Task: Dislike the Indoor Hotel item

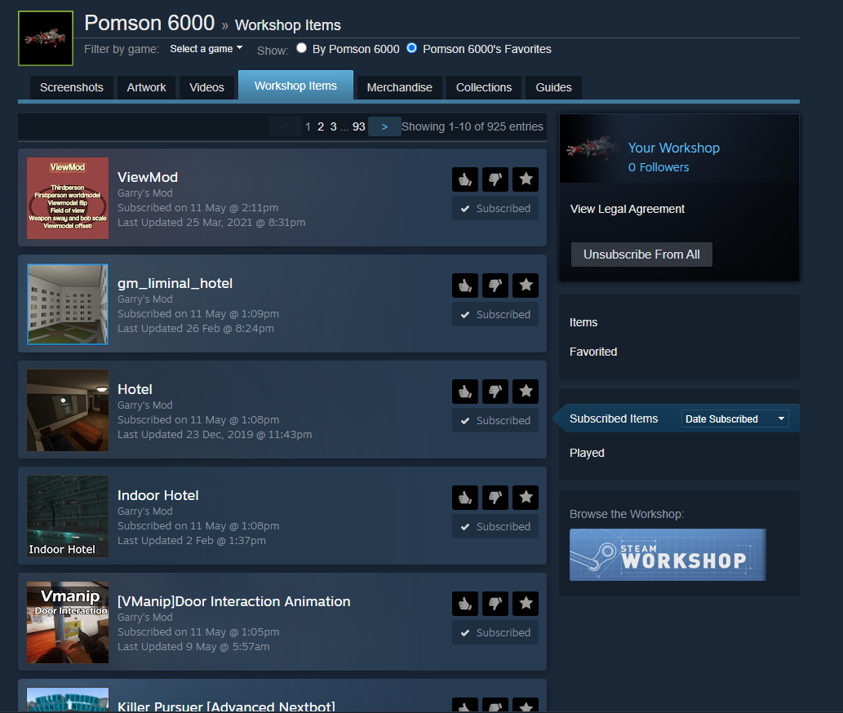Action: point(495,497)
